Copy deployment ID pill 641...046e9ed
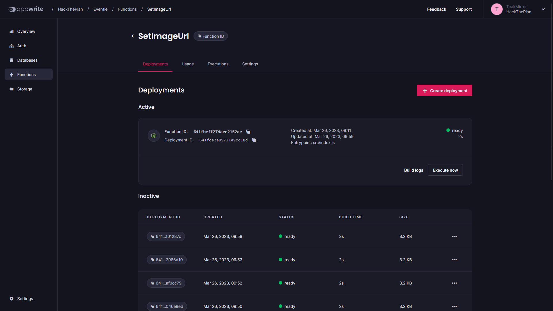This screenshot has width=553, height=311. 167,306
